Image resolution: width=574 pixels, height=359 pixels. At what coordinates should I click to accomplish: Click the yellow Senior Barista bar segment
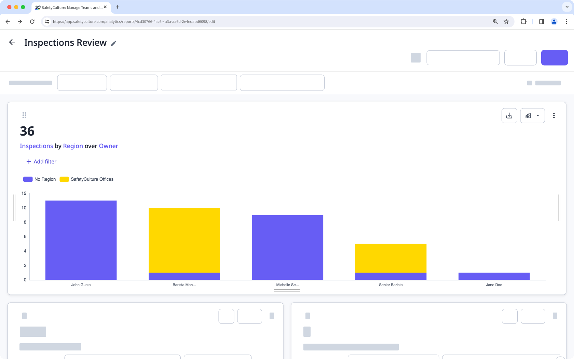[391, 258]
